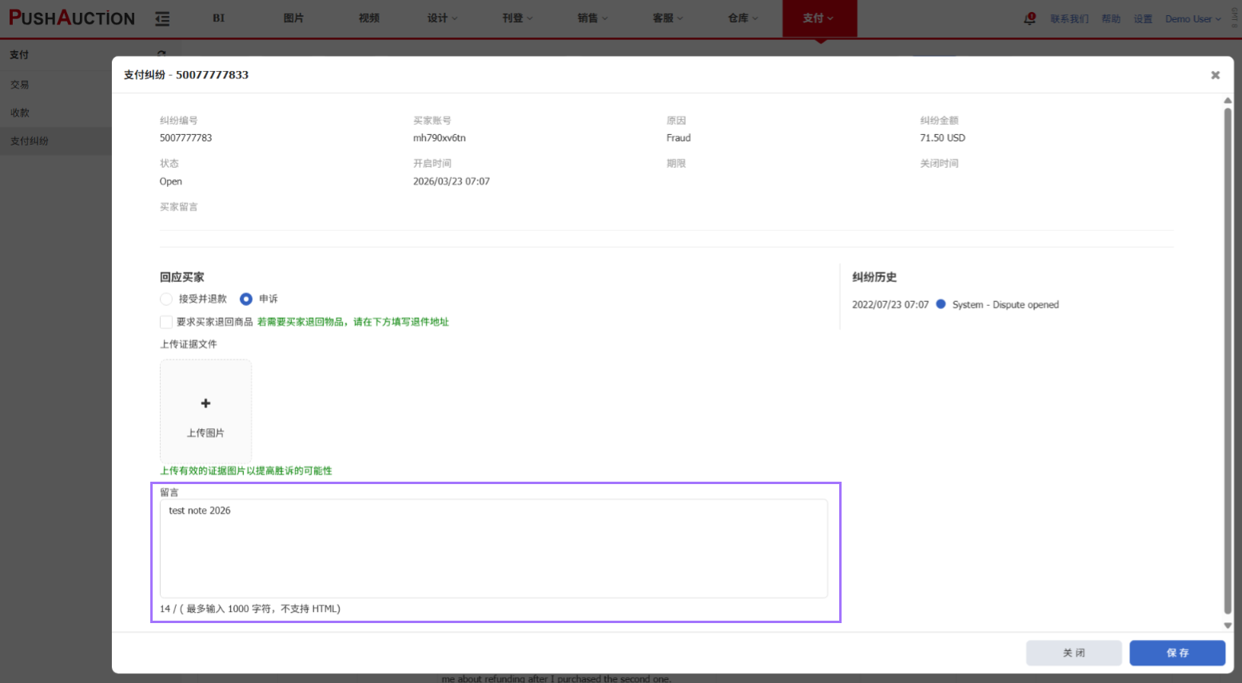Expand the 客服 menu dropdown
This screenshot has width=1242, height=683.
coord(668,18)
